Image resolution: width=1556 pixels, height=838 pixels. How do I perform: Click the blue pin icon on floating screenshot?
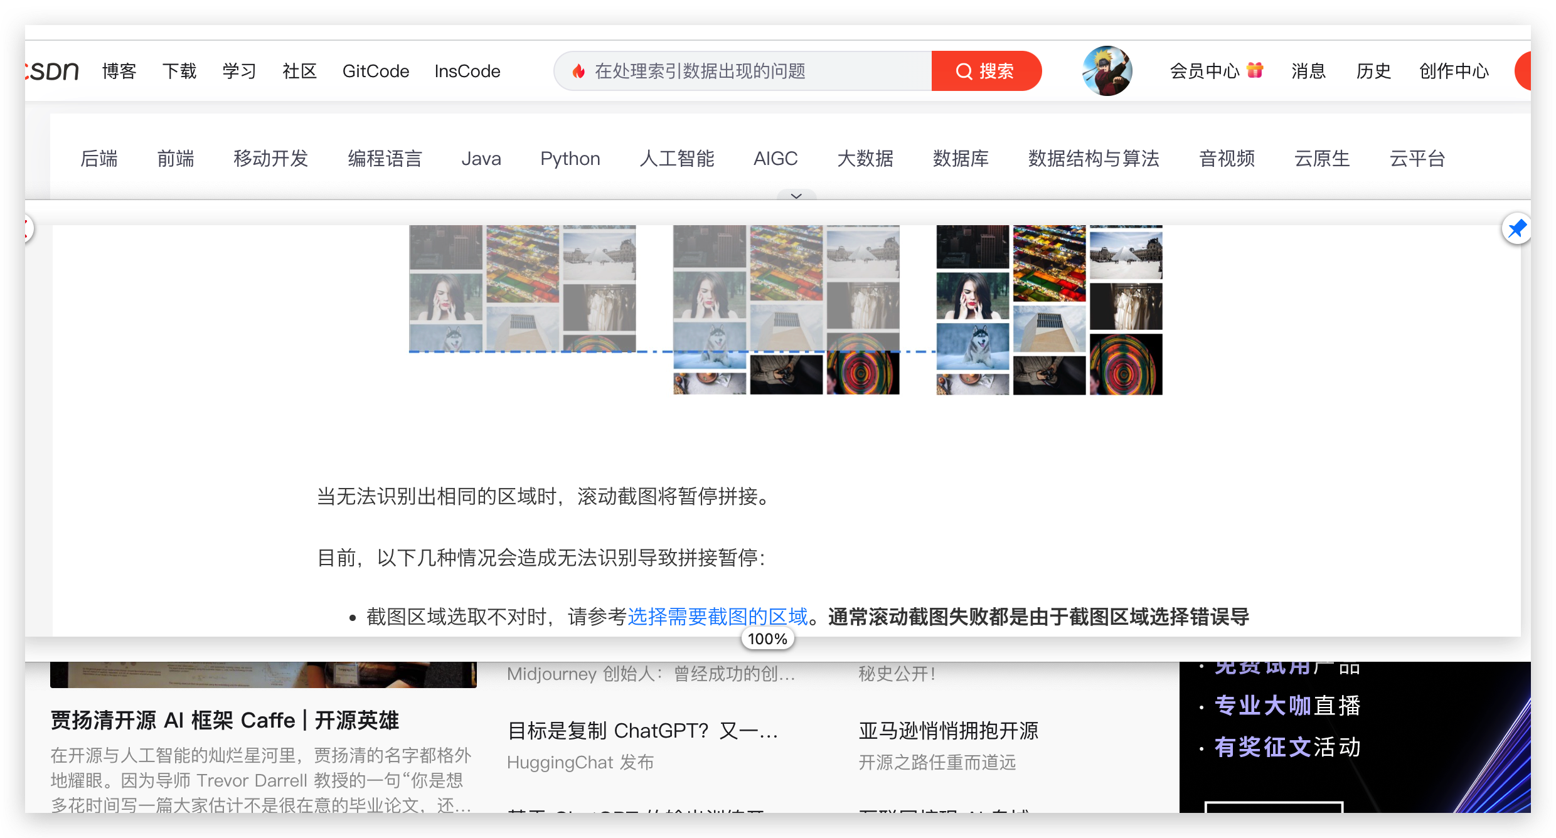point(1516,229)
